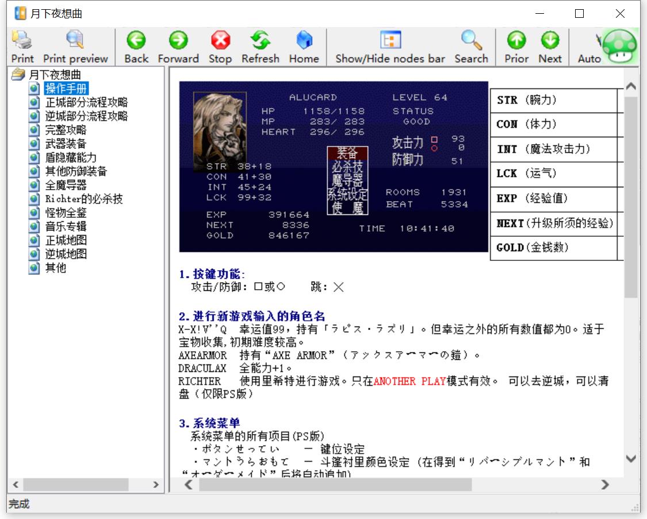
Task: Maximize the 月下夜想曲 window
Action: coord(579,14)
